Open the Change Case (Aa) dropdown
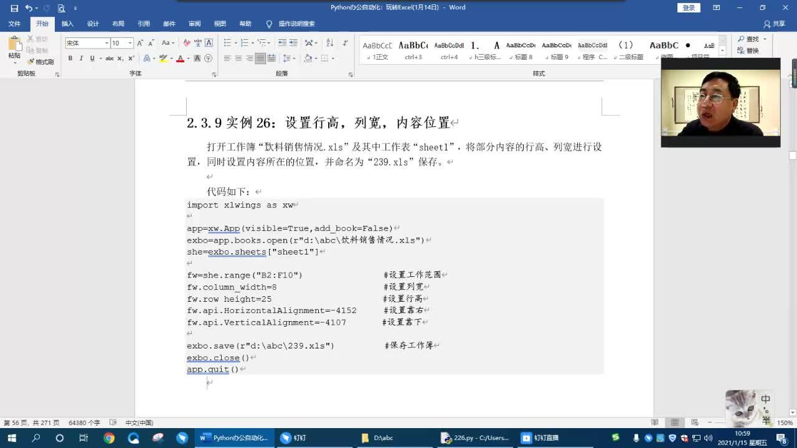 tap(168, 43)
